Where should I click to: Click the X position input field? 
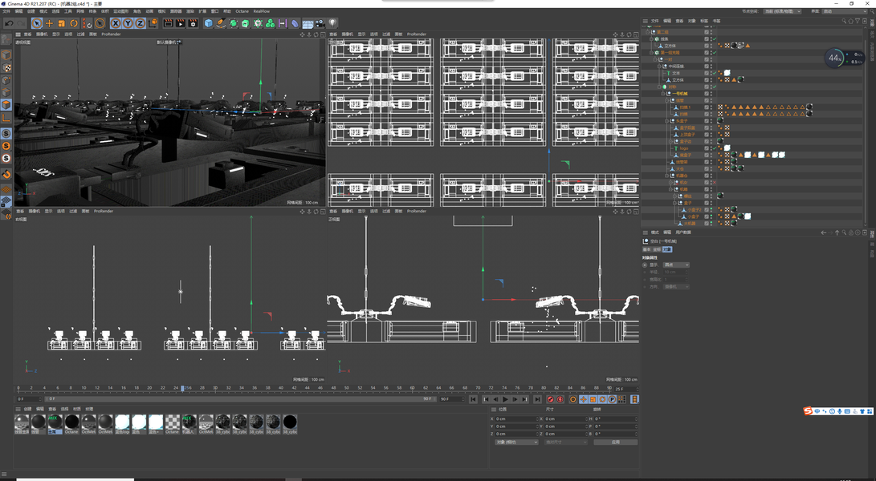515,418
